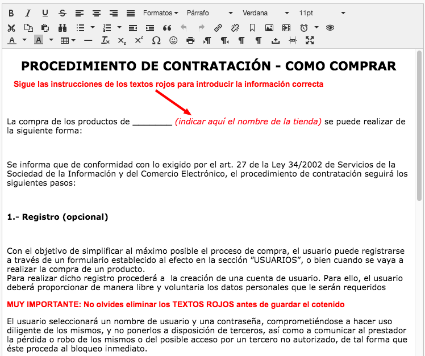425x356 pixels.
Task: Open text color picker arrow
Action: tap(24, 40)
